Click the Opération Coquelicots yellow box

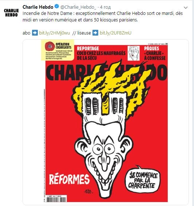pyautogui.click(x=58, y=50)
